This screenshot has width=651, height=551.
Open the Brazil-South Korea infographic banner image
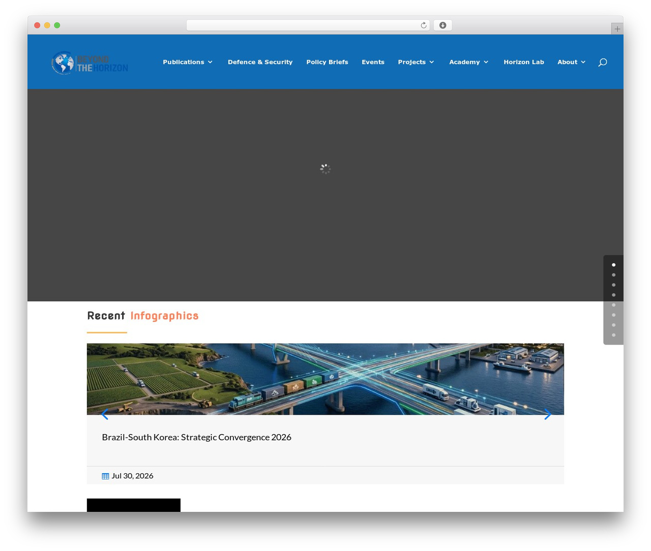coord(325,379)
